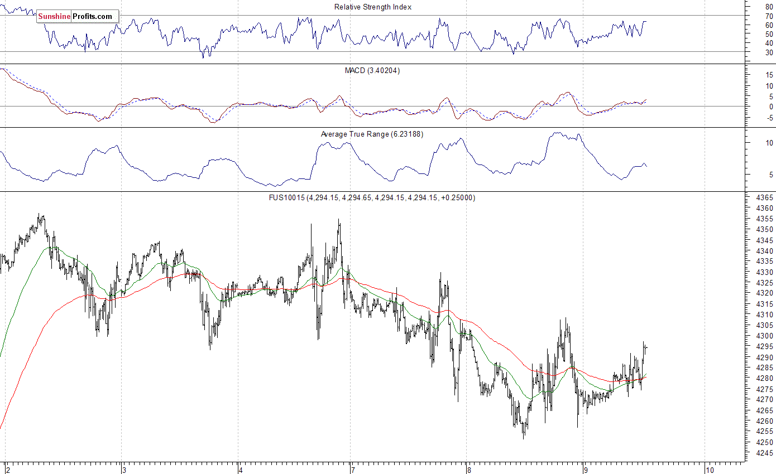Click the RSI 70 level label
Image resolution: width=776 pixels, height=474 pixels.
pyautogui.click(x=769, y=16)
